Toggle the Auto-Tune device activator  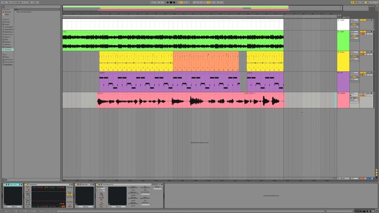pyautogui.click(x=4, y=185)
